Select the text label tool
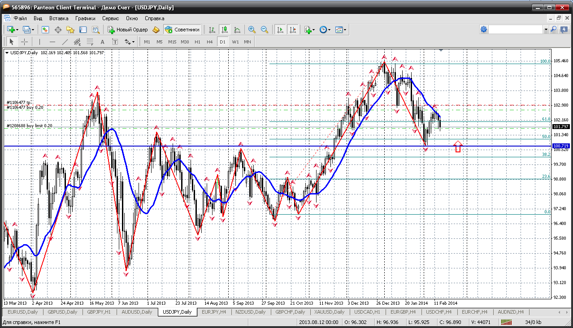 point(115,42)
